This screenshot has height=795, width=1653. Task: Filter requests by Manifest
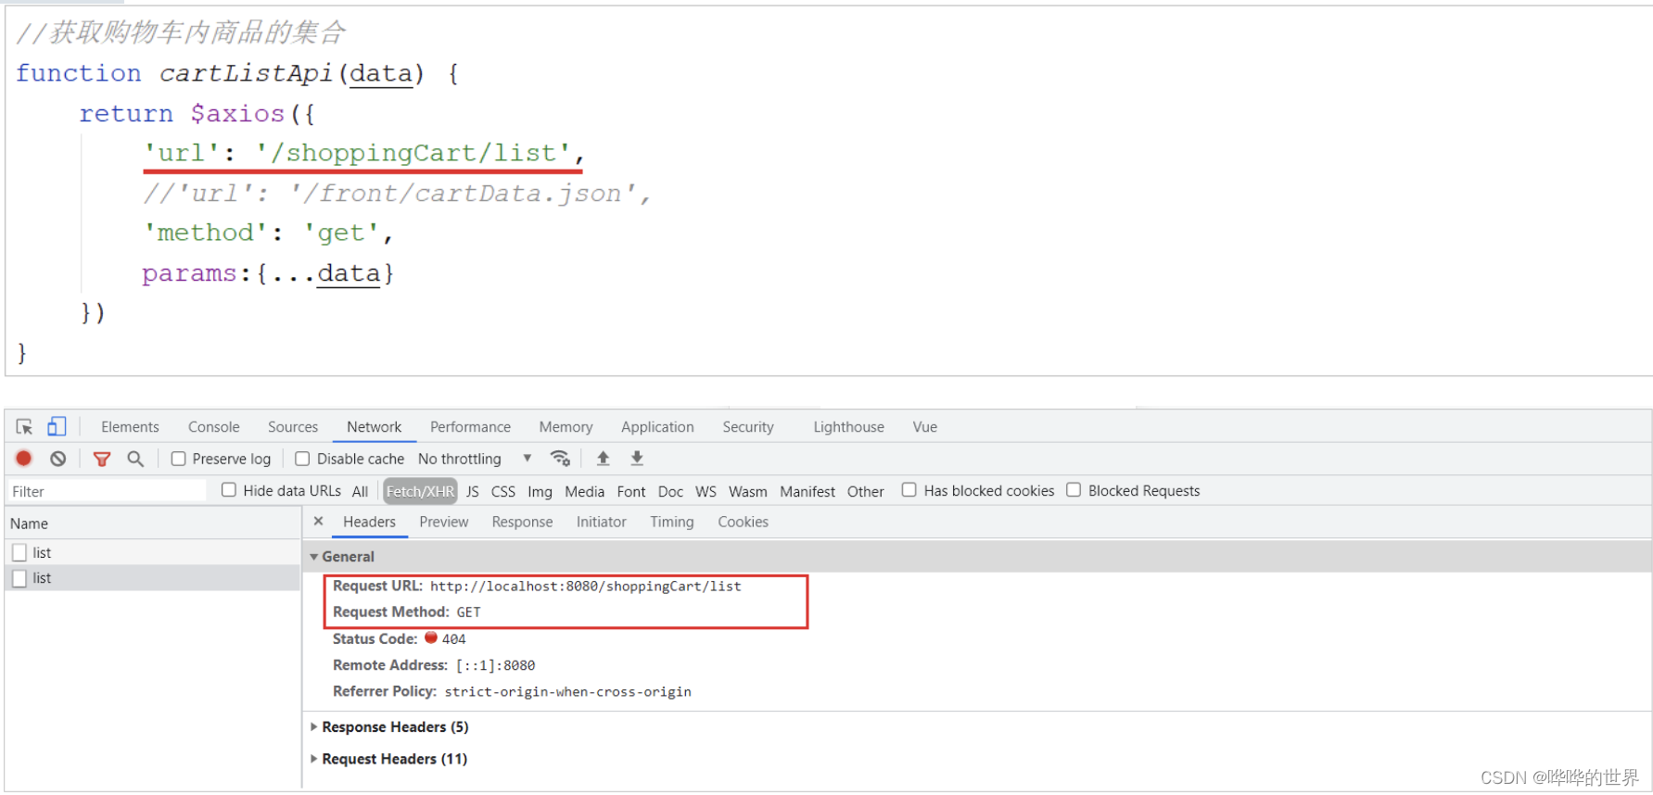[x=807, y=492]
